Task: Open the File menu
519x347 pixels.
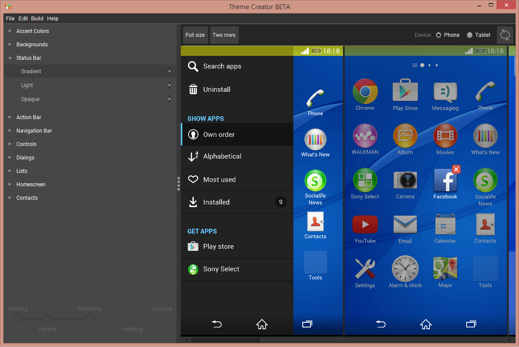Action: coord(10,19)
